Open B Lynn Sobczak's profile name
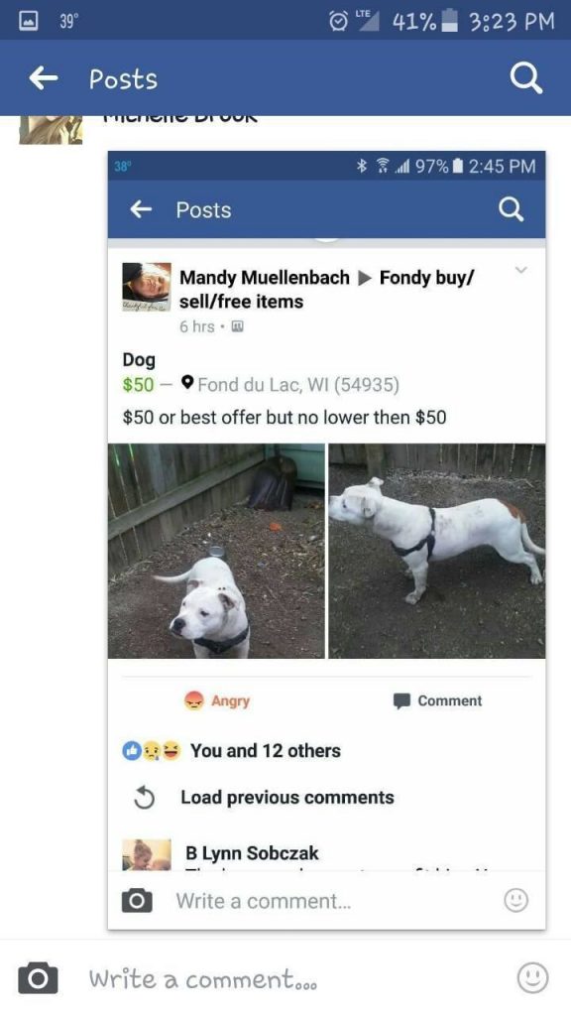This screenshot has height=1016, width=571. tap(252, 852)
